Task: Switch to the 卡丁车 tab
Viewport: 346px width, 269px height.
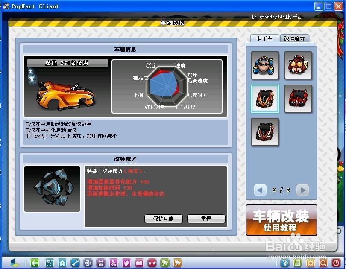Action: tap(264, 39)
